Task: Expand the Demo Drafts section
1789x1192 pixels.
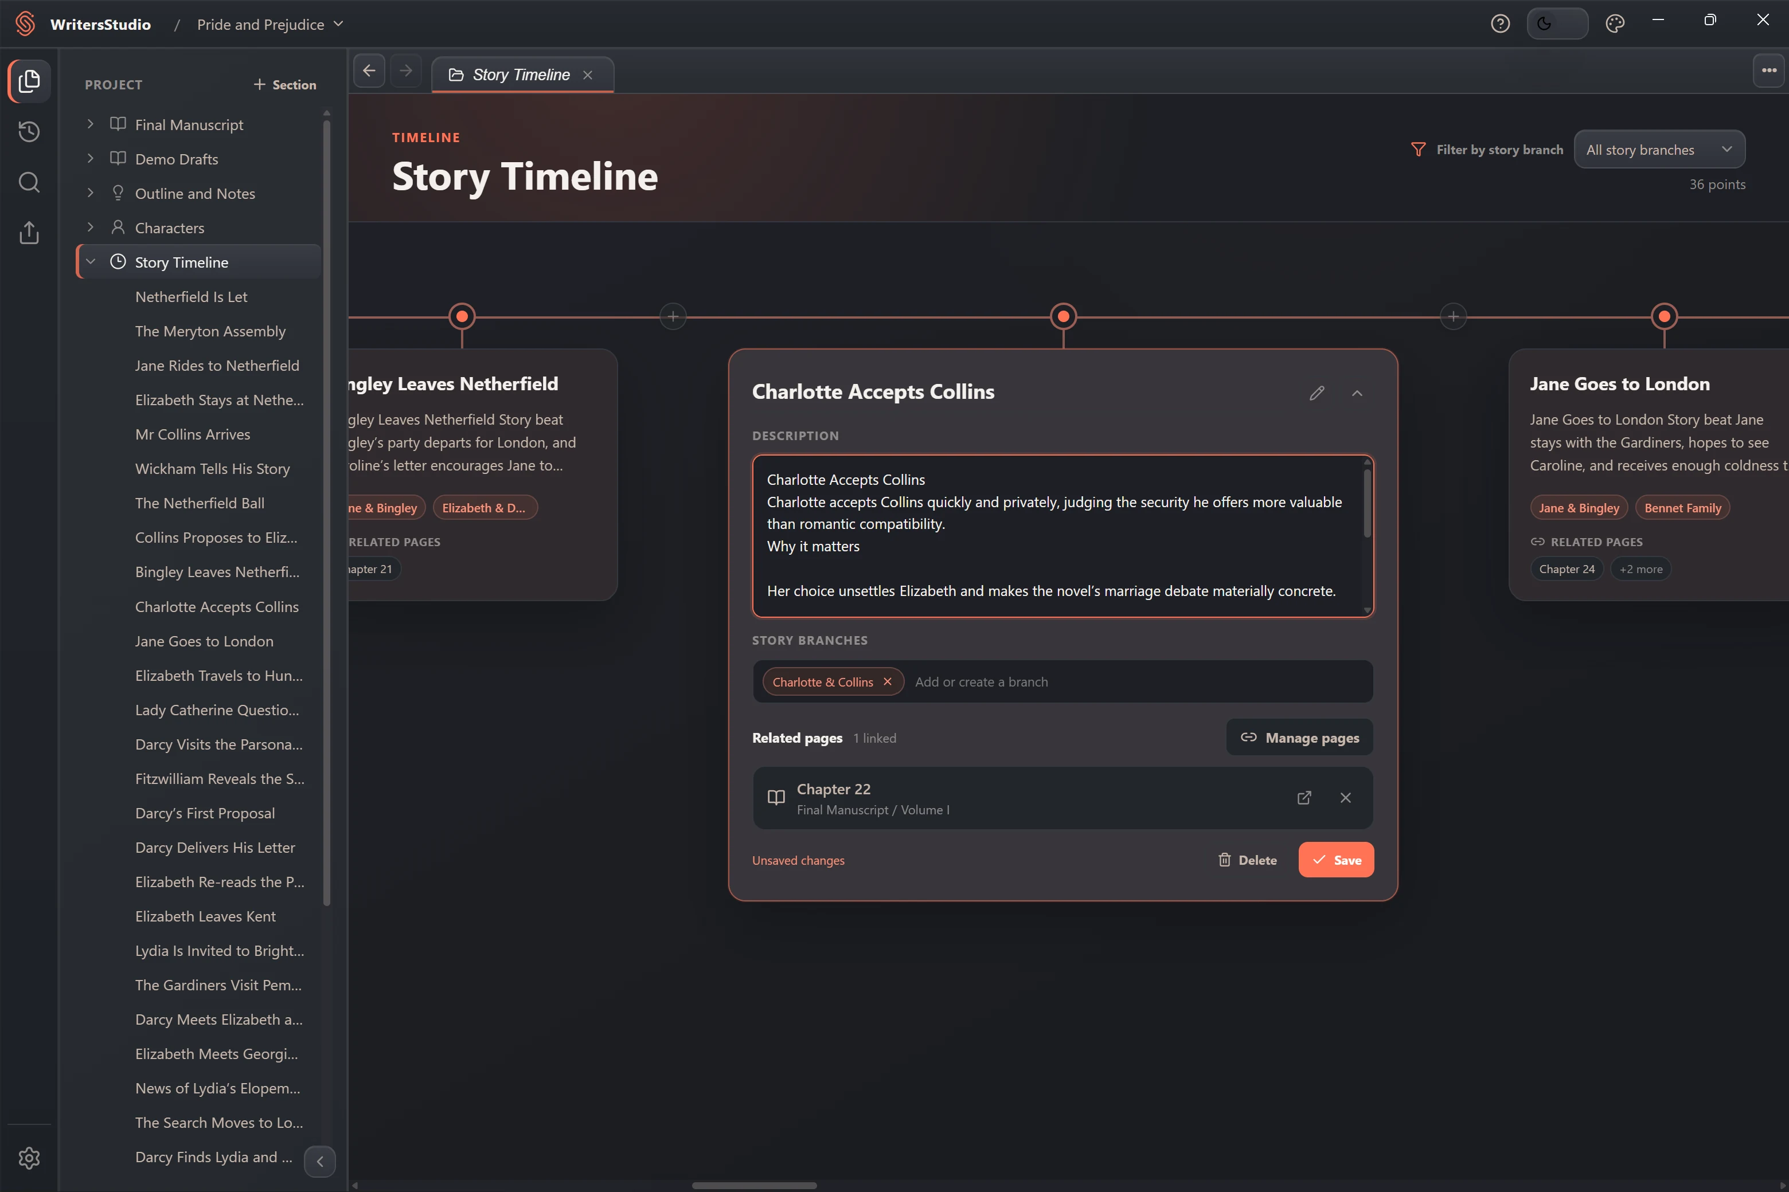Action: tap(91, 158)
